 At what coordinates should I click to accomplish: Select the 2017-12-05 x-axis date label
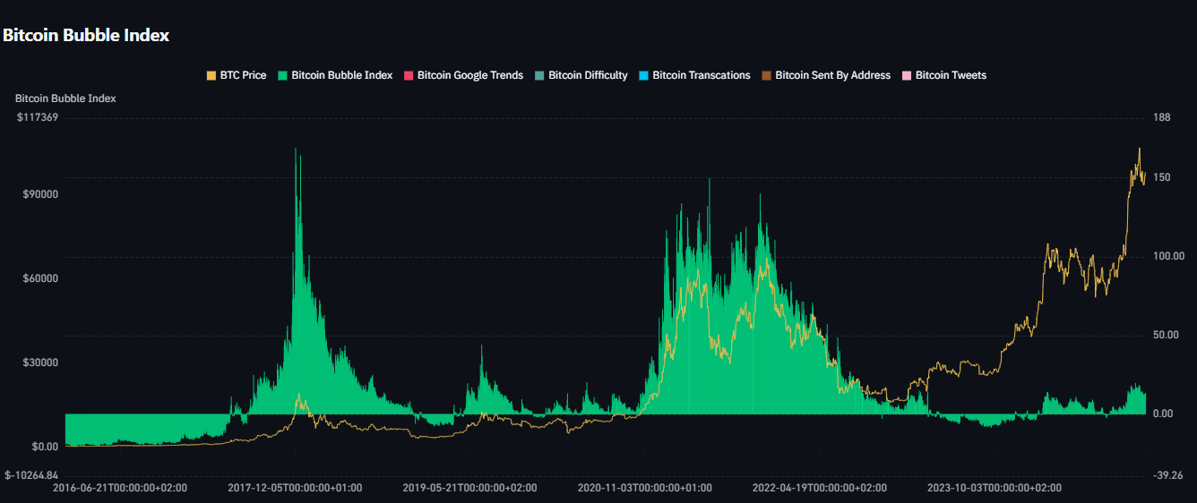(x=295, y=488)
